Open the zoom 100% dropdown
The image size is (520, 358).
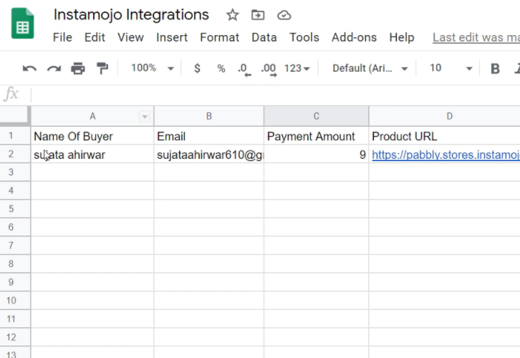pos(153,68)
